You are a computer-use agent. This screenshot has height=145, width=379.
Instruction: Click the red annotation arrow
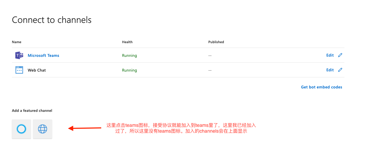tap(85, 128)
